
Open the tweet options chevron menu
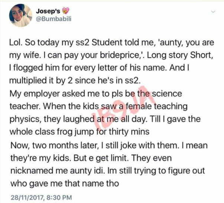[213, 12]
